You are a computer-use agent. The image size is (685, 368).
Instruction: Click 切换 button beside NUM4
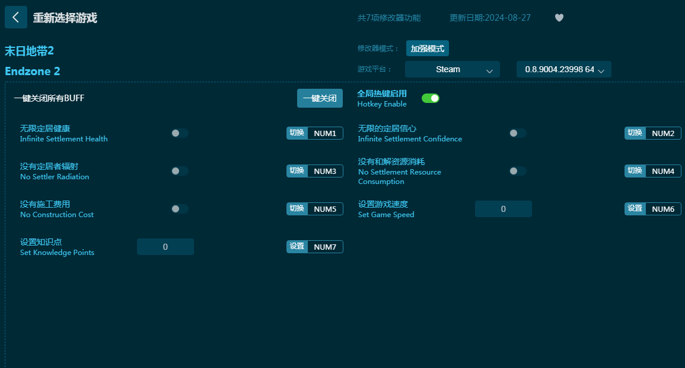pos(635,171)
